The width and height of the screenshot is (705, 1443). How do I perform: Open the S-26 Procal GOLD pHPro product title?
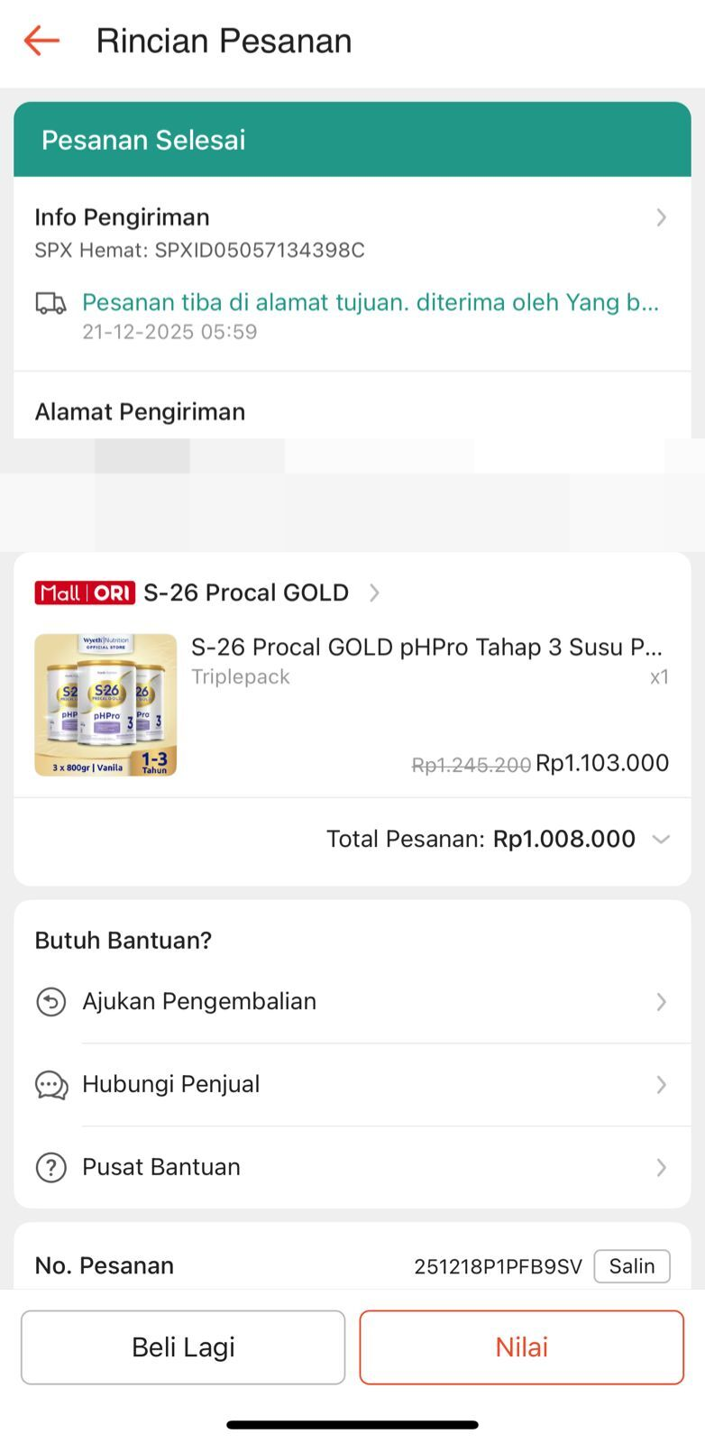pyautogui.click(x=426, y=648)
